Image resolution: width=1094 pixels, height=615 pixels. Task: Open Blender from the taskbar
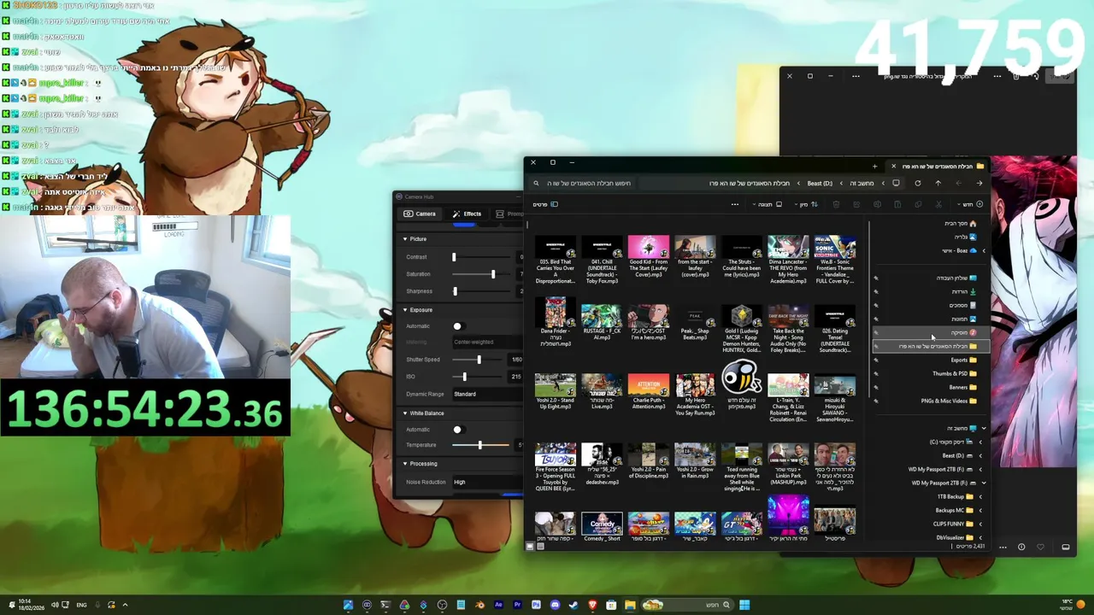coord(480,605)
